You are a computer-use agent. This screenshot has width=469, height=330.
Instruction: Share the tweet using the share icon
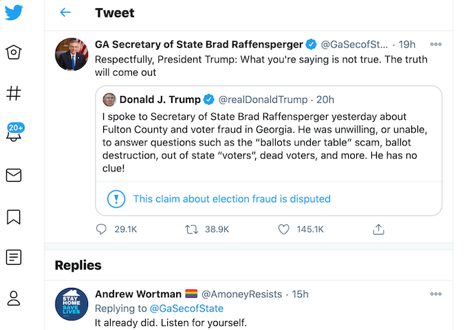378,230
